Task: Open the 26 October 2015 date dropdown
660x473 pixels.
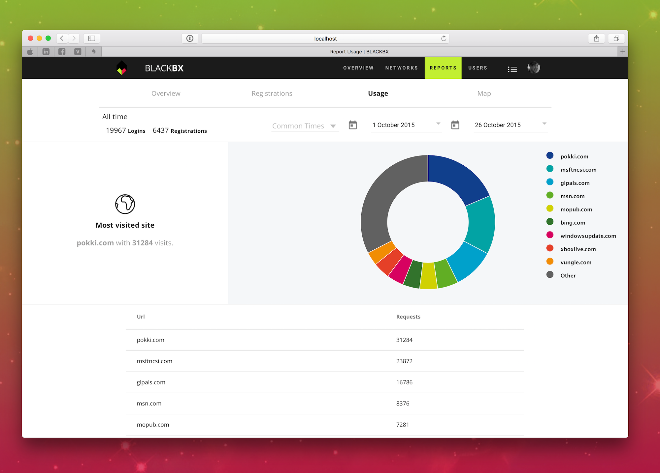Action: click(x=510, y=125)
